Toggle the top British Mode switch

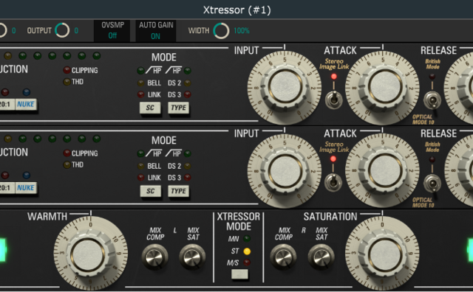(432, 100)
